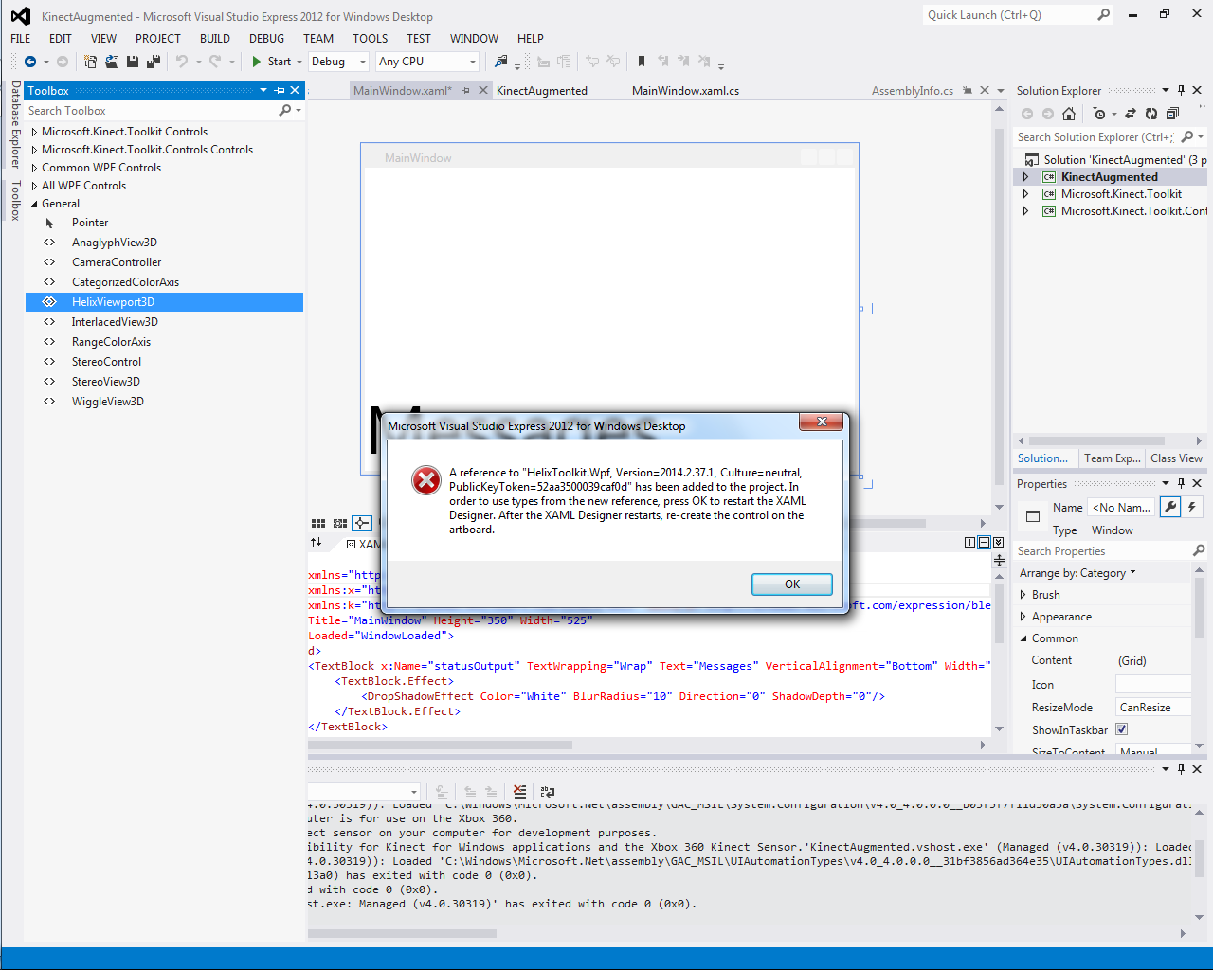This screenshot has height=970, width=1213.
Task: Toggle word wrap in the Output panel
Action: pyautogui.click(x=548, y=792)
